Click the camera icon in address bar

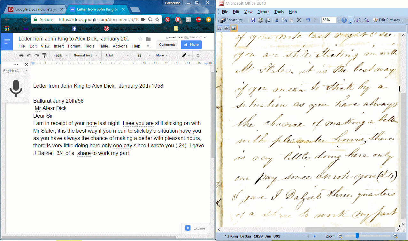143,19
